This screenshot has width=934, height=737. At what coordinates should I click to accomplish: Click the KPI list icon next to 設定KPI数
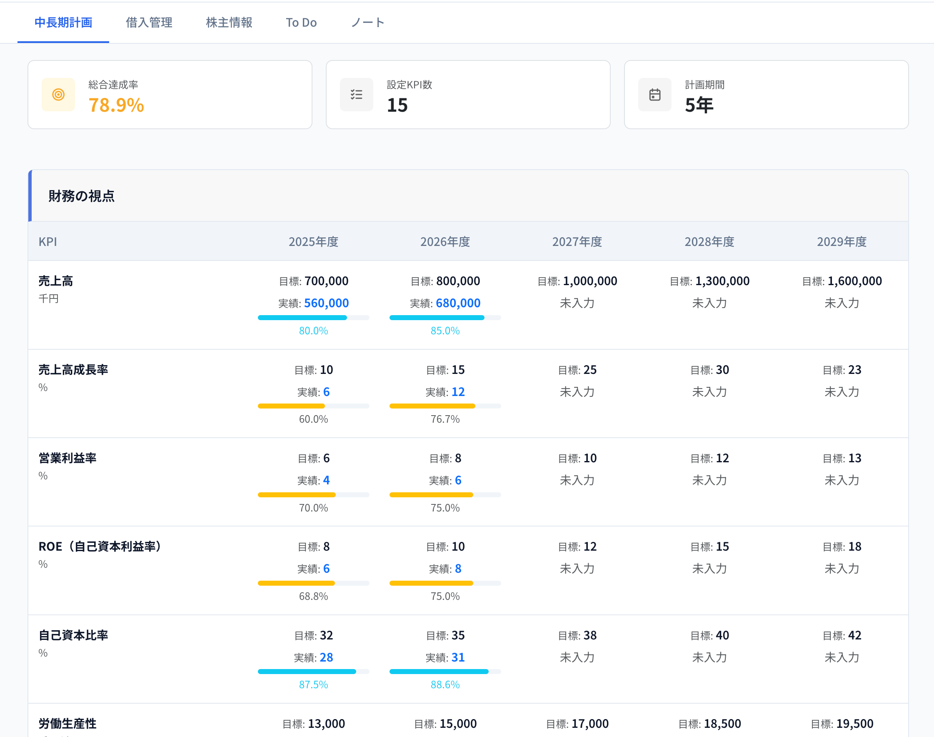(357, 95)
